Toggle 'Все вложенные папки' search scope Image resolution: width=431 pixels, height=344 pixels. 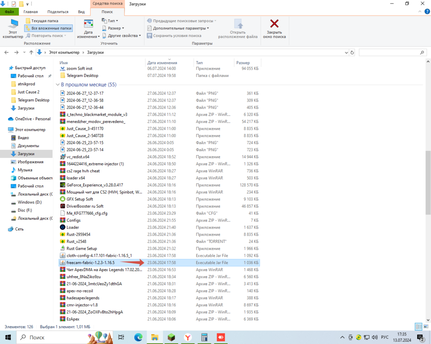coord(48,28)
